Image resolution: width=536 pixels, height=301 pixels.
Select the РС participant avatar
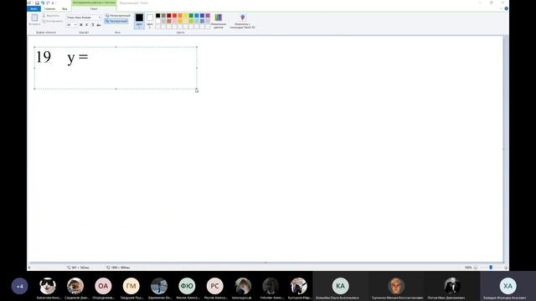[214, 286]
